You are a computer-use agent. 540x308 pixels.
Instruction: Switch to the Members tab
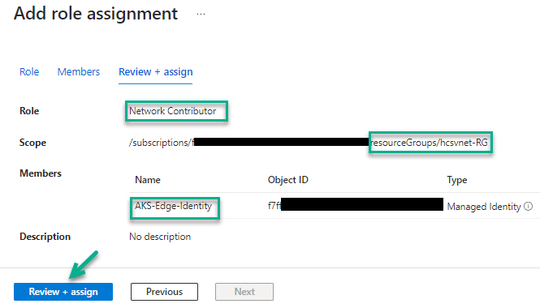click(79, 72)
